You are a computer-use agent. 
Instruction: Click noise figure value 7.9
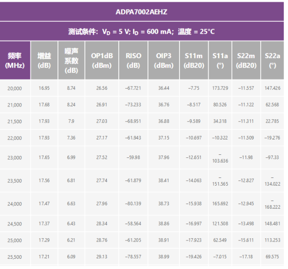71,121
